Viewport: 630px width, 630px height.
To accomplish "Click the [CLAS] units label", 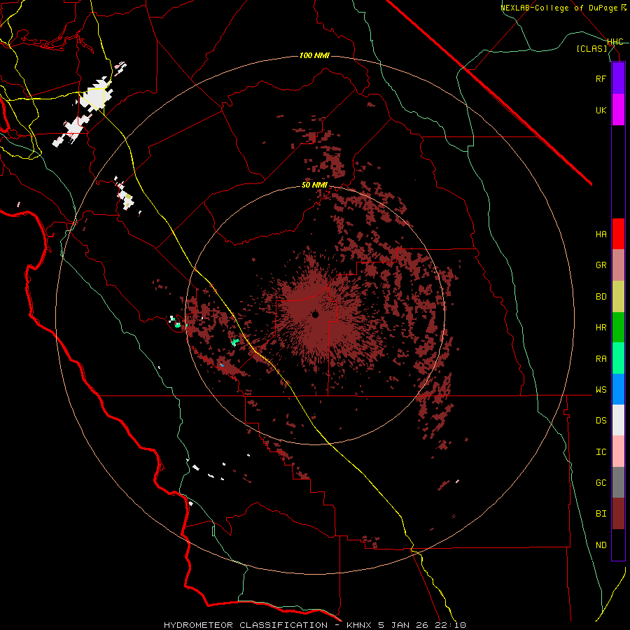I will (x=591, y=48).
